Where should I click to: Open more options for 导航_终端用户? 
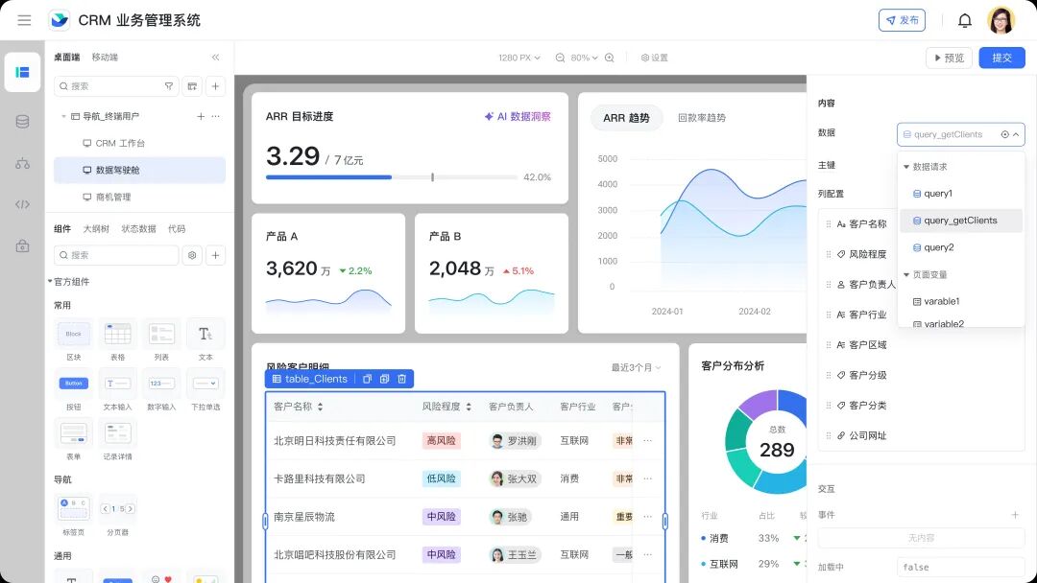pyautogui.click(x=216, y=116)
